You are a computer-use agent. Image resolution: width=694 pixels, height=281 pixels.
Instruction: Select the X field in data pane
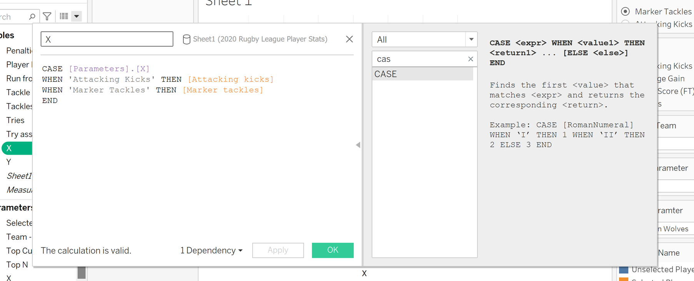coord(16,148)
